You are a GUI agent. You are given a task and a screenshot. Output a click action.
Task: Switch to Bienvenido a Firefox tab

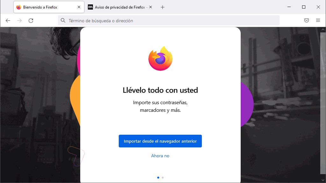(49, 7)
